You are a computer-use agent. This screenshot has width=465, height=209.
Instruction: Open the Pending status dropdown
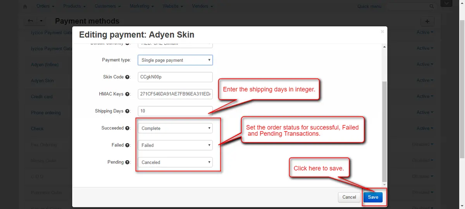click(x=175, y=162)
